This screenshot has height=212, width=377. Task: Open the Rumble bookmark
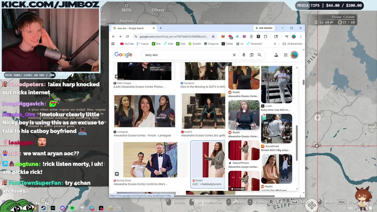[x=194, y=44]
